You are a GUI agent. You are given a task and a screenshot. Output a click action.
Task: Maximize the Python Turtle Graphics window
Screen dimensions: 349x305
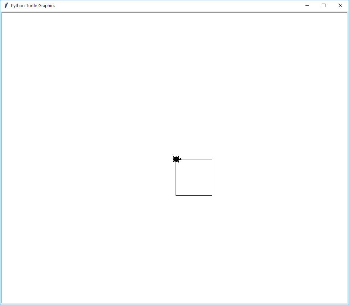pyautogui.click(x=324, y=5)
